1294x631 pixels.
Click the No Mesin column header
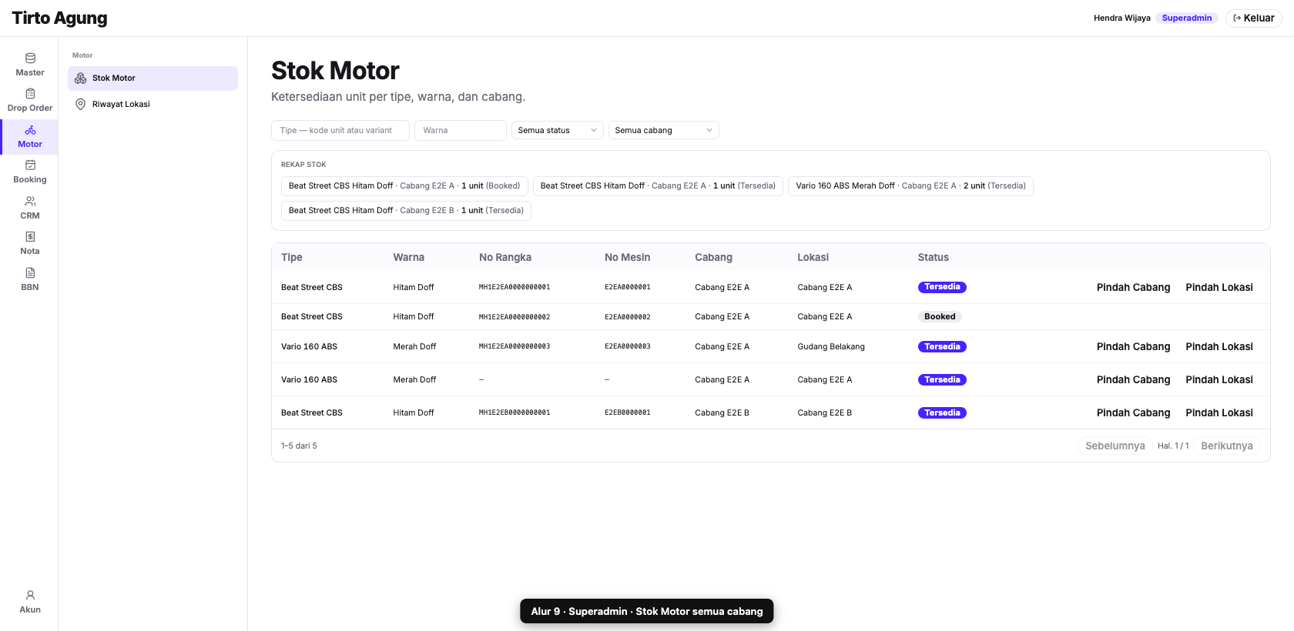point(628,258)
